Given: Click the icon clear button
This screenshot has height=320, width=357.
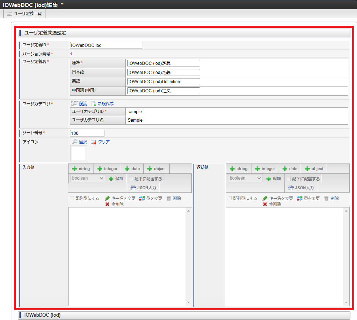Looking at the screenshot, I should tap(94, 142).
